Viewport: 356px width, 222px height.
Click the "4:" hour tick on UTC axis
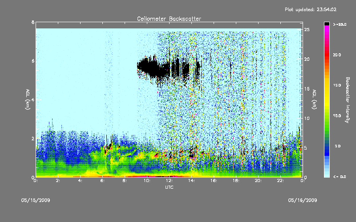80,181
